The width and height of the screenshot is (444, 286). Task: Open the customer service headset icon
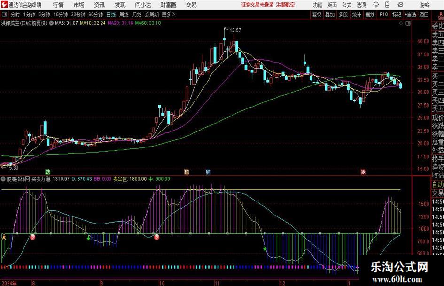376,5
